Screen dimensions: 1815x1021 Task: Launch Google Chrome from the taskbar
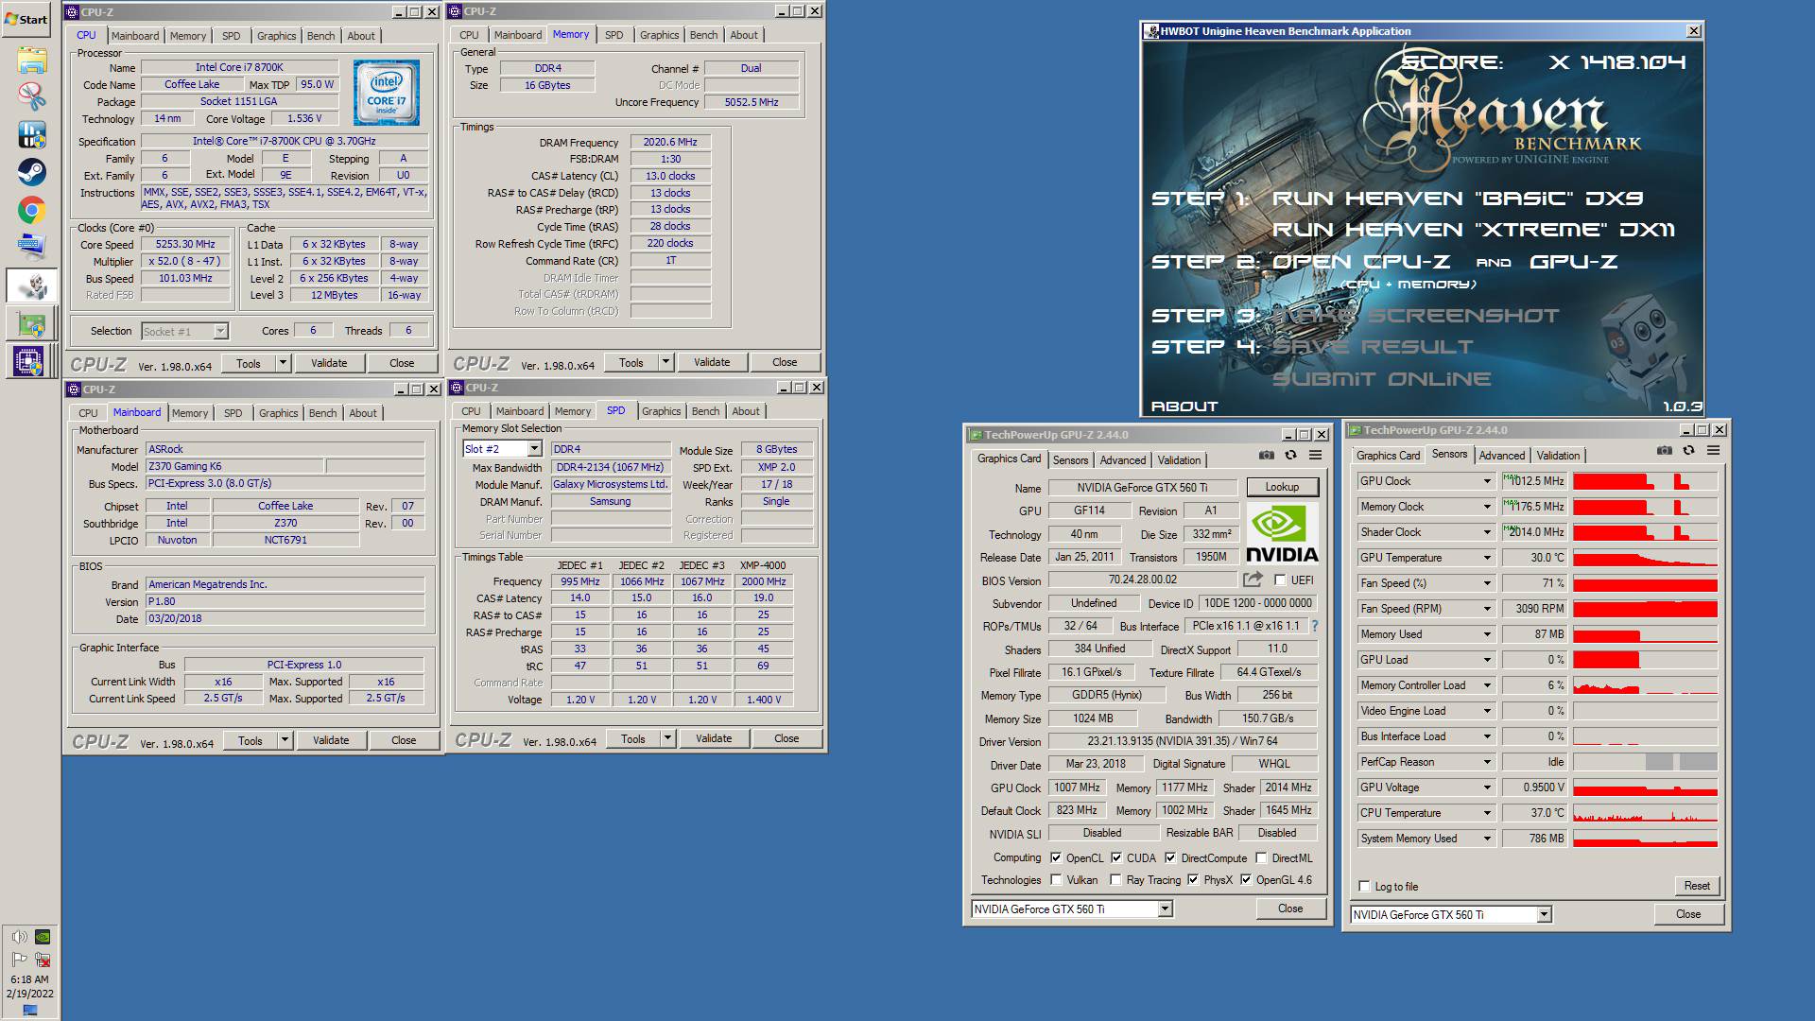coord(31,210)
